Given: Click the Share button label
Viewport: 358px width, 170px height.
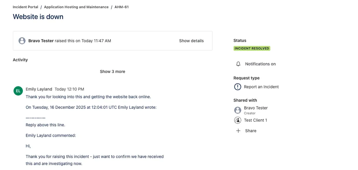Looking at the screenshot, I should (x=251, y=131).
